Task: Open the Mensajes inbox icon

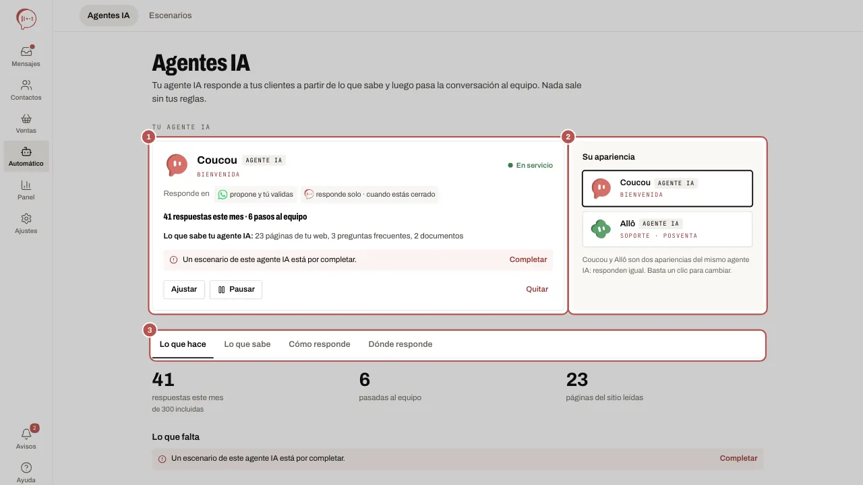Action: [26, 52]
